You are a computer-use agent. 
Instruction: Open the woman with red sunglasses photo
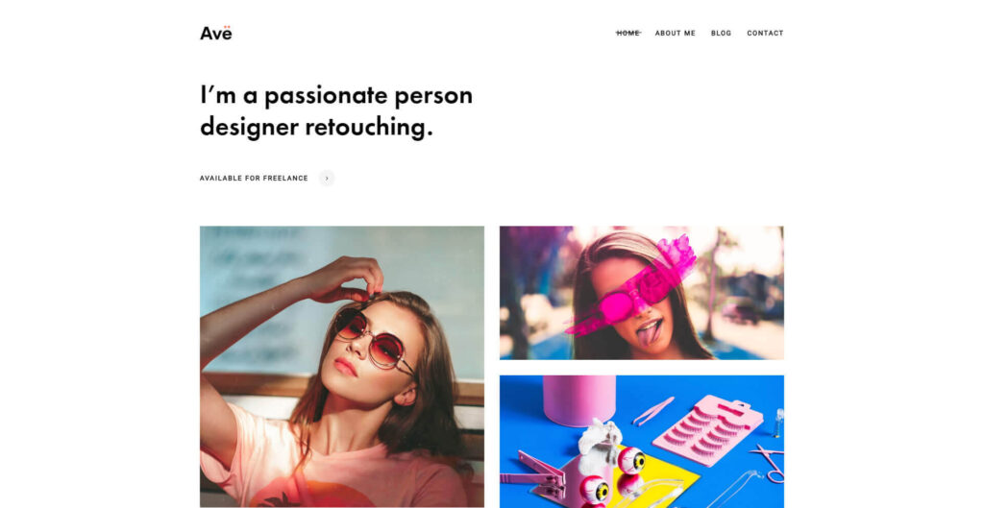click(342, 366)
